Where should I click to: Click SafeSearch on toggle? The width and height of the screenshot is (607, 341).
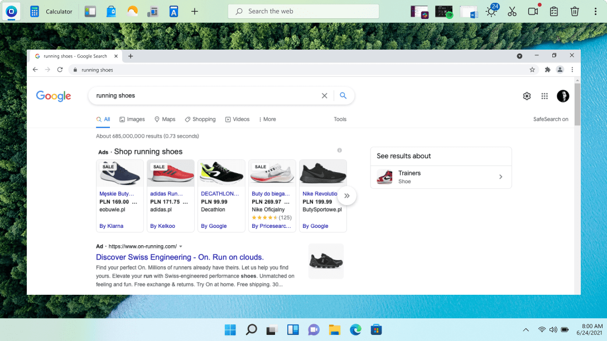pyautogui.click(x=551, y=119)
